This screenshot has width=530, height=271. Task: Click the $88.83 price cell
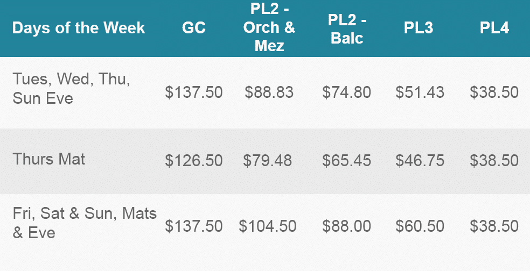coord(269,92)
